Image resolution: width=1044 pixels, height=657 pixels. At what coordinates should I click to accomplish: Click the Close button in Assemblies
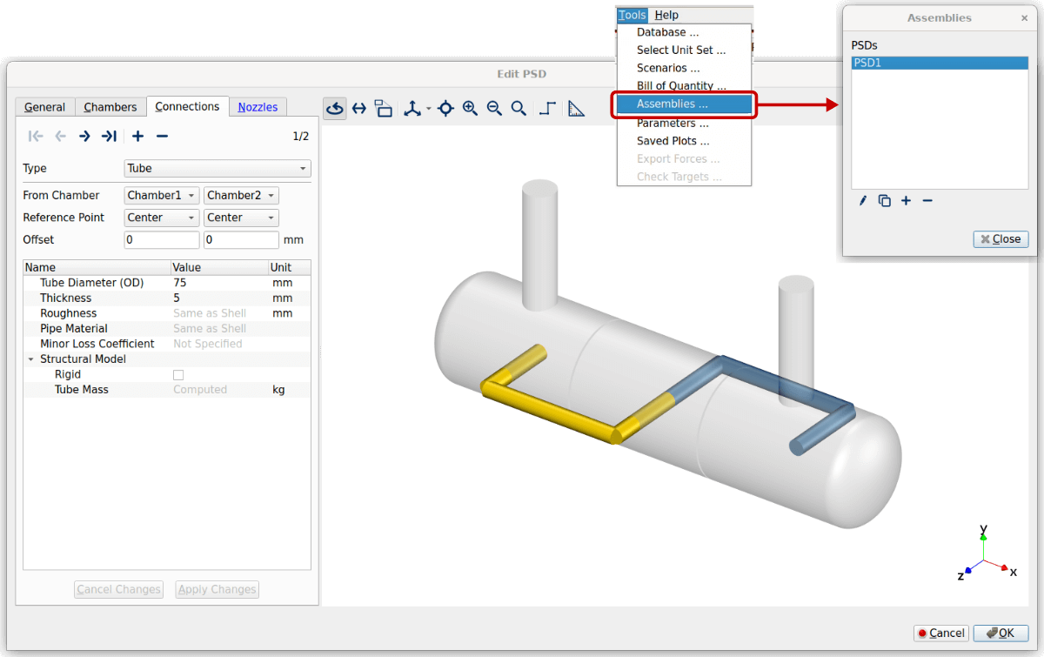[1000, 239]
